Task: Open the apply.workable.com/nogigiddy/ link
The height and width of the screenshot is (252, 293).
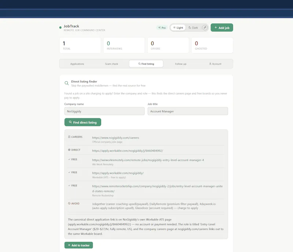Action: (x=118, y=173)
